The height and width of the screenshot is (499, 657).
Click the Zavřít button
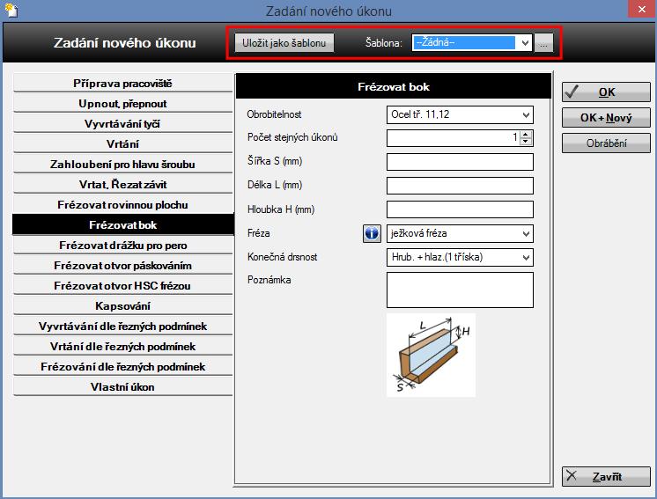coord(606,476)
